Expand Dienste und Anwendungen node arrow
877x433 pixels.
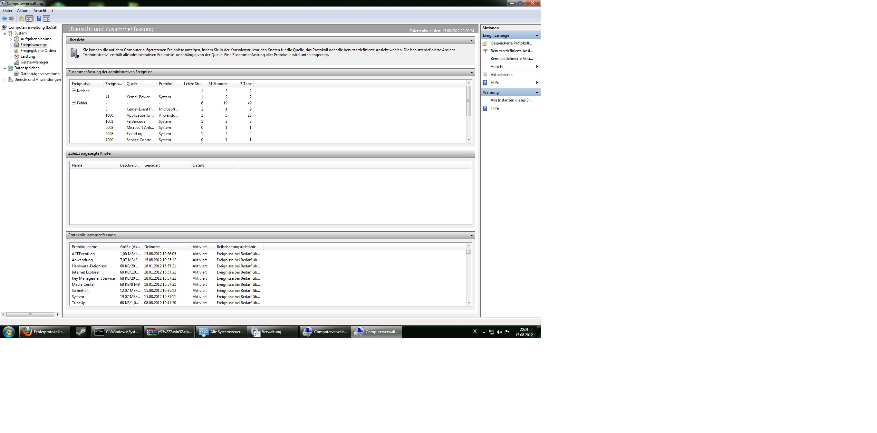coord(5,80)
